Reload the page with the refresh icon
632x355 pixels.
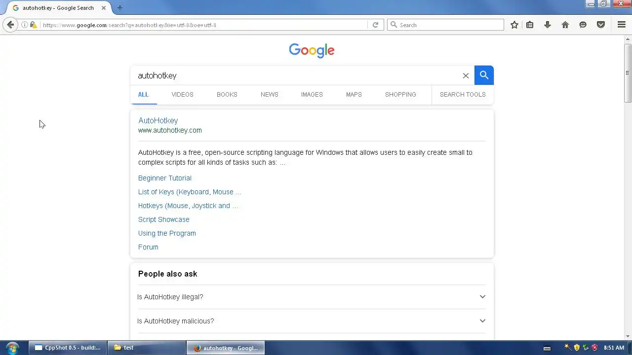coord(375,25)
